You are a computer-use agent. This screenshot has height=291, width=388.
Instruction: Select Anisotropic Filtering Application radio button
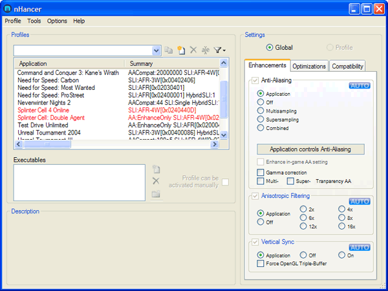coord(261,213)
